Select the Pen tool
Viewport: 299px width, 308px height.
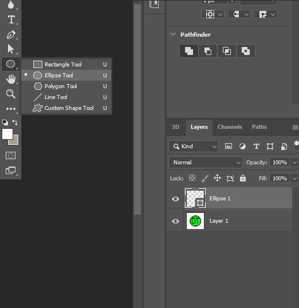pyautogui.click(x=11, y=34)
